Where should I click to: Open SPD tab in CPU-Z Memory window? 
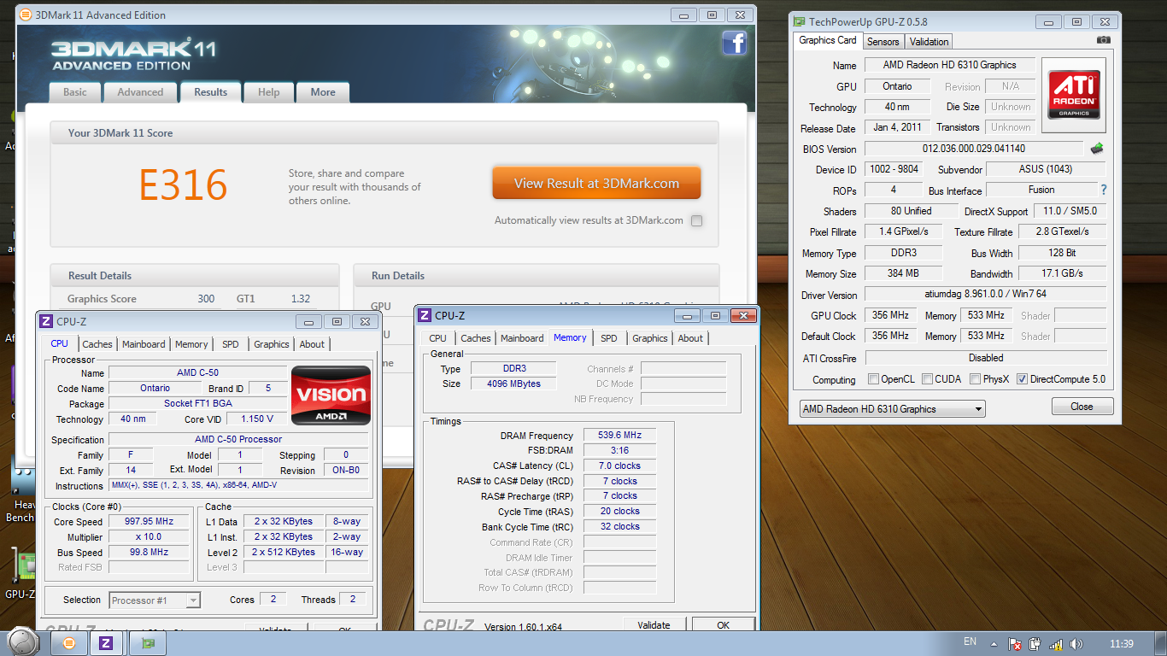tap(609, 338)
